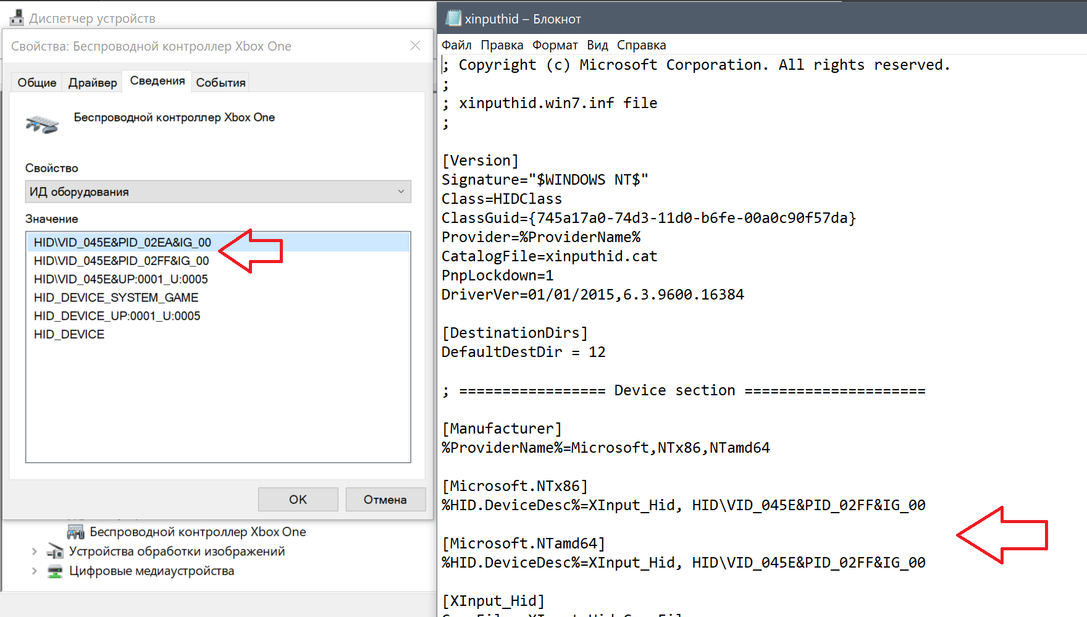Click the controller icon in the device tree
The height and width of the screenshot is (617, 1087).
click(75, 532)
